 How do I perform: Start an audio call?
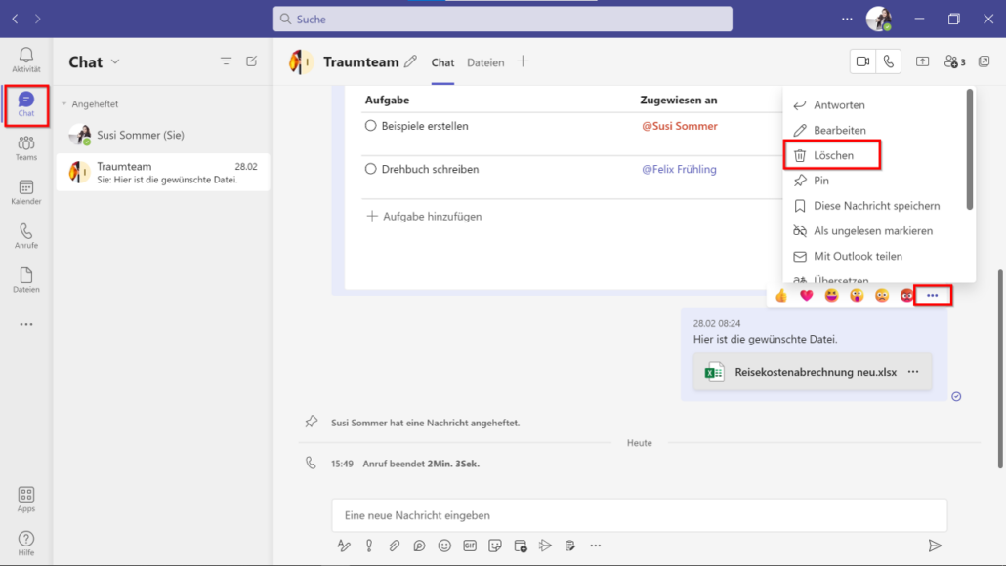[889, 61]
